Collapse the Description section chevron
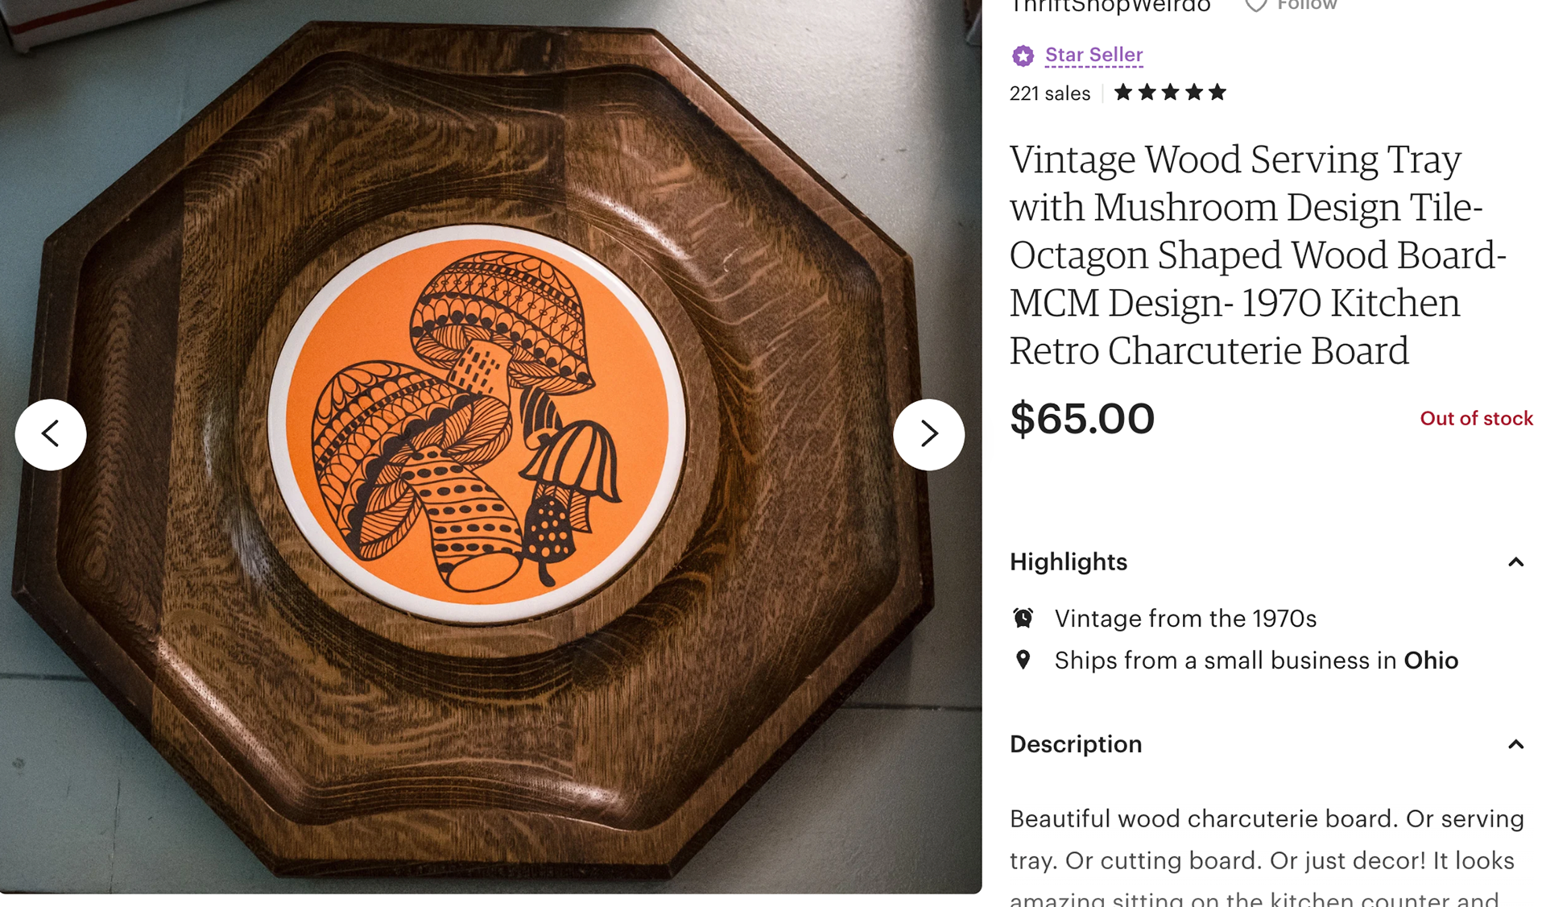This screenshot has width=1546, height=907. 1515,744
